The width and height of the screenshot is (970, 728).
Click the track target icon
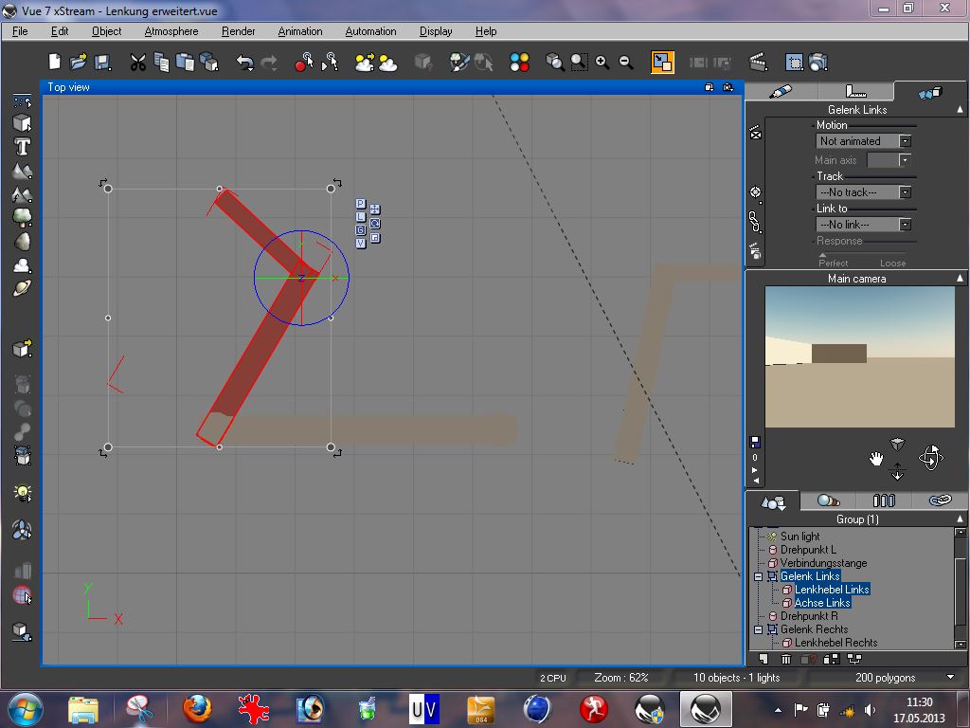coord(755,191)
